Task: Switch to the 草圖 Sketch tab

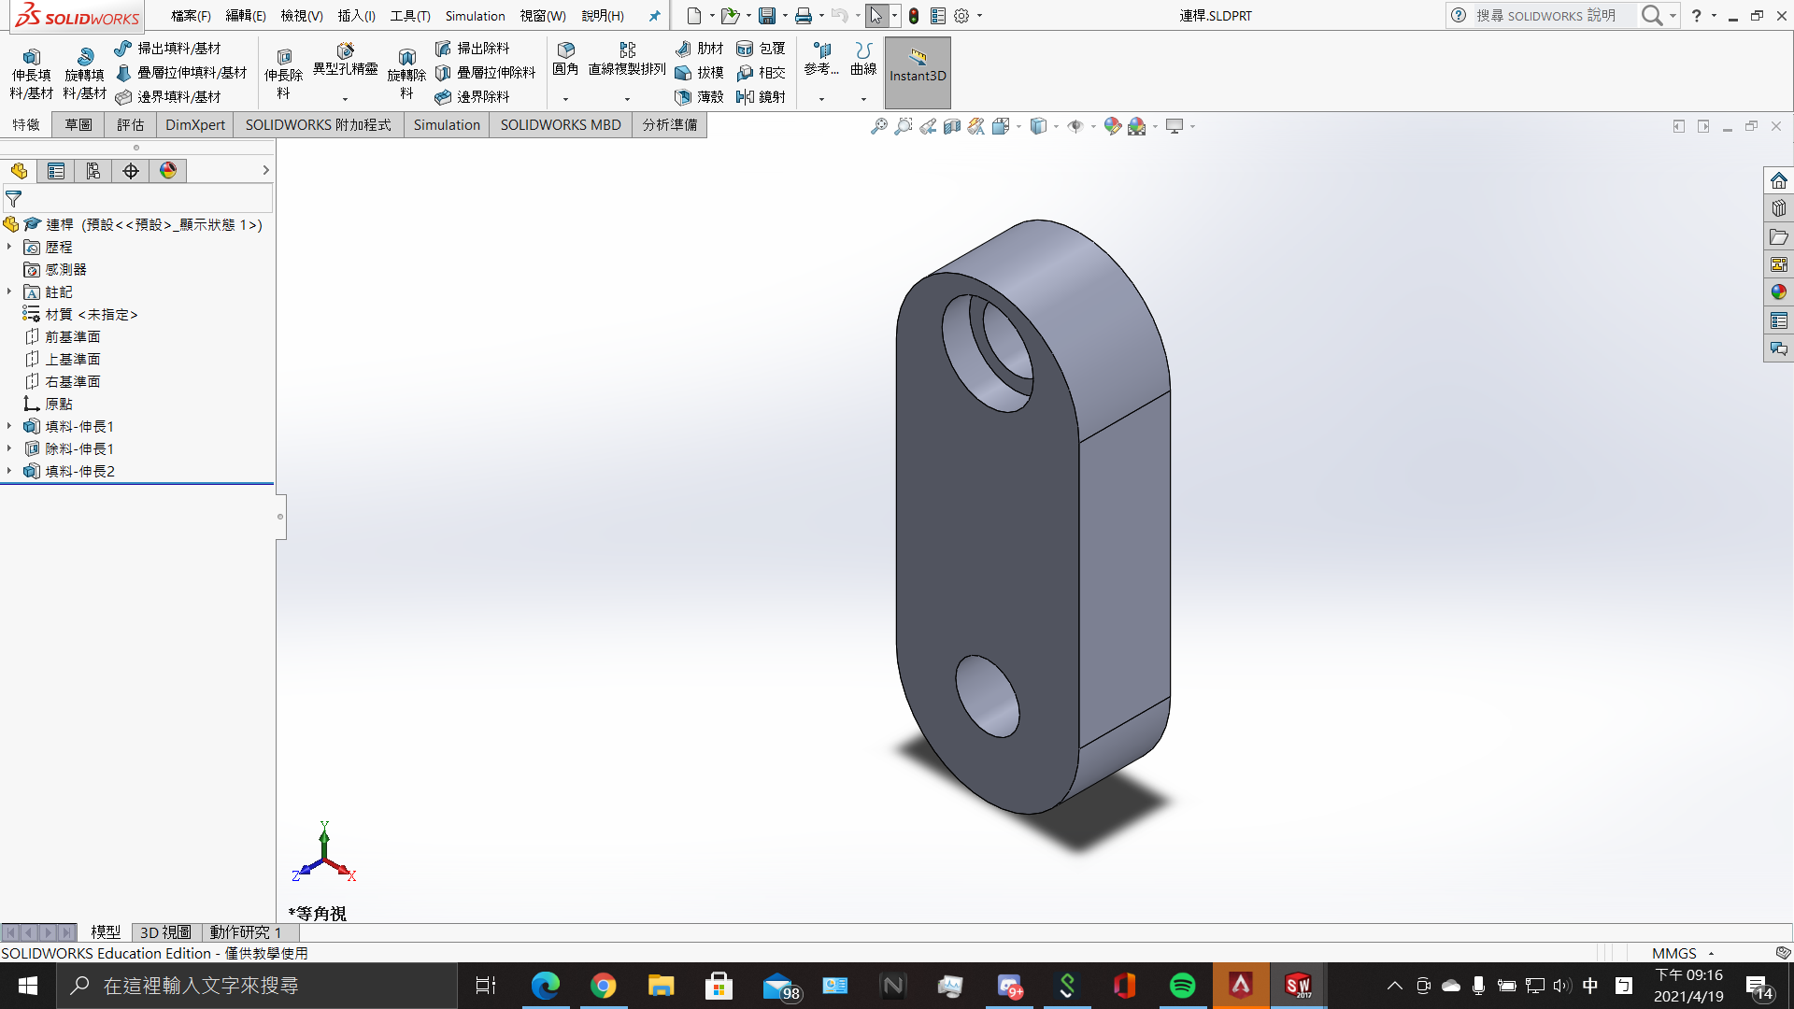Action: (x=78, y=125)
